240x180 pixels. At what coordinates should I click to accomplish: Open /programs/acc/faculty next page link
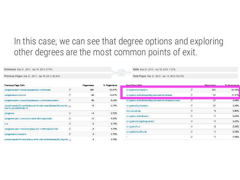[x=137, y=132]
